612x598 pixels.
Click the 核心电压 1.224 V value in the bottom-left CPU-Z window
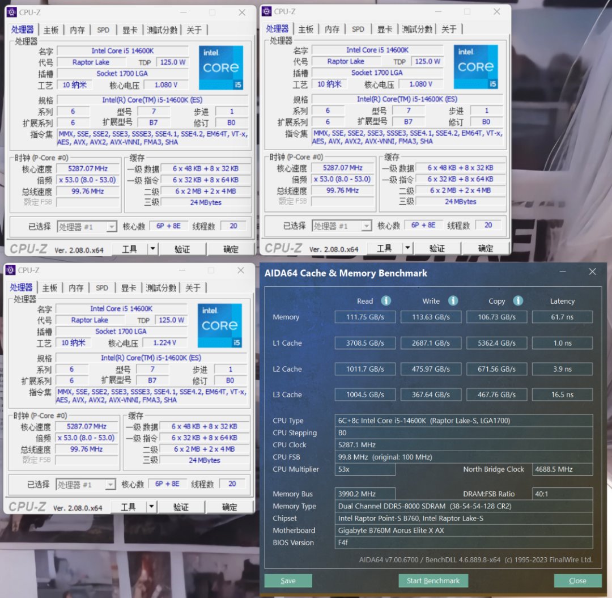pos(165,343)
